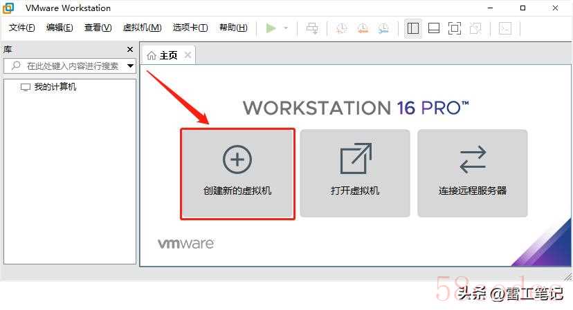Viewport: 573px width, 310px height.
Task: Toggle the library sidebar view icon
Action: pyautogui.click(x=413, y=28)
